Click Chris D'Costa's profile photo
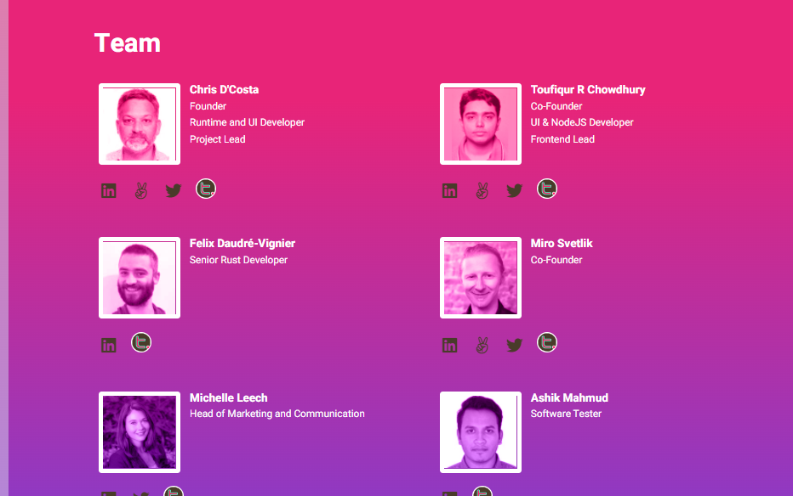793x496 pixels. (140, 124)
